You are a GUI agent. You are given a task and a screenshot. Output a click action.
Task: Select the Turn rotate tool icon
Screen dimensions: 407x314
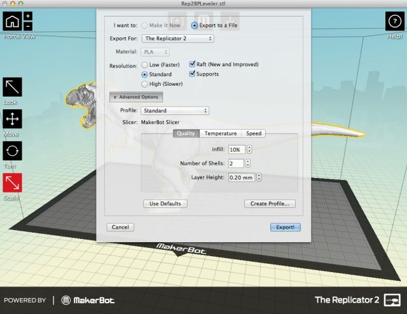12,151
